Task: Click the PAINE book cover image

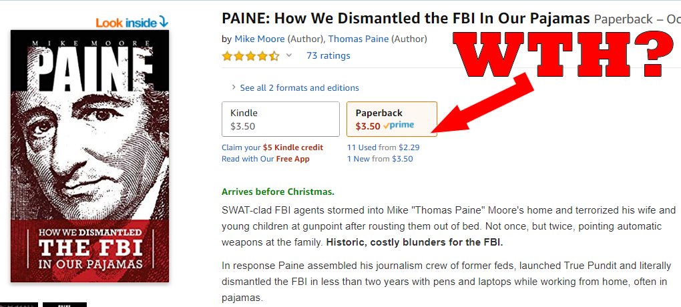Action: tap(90, 156)
